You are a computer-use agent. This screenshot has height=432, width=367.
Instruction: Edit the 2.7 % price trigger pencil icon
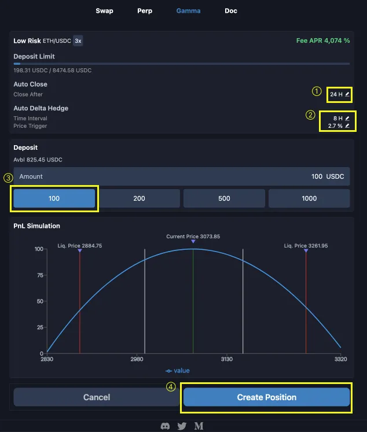[x=347, y=125]
